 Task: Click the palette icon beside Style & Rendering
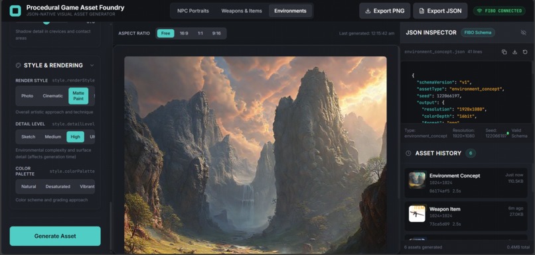click(19, 66)
